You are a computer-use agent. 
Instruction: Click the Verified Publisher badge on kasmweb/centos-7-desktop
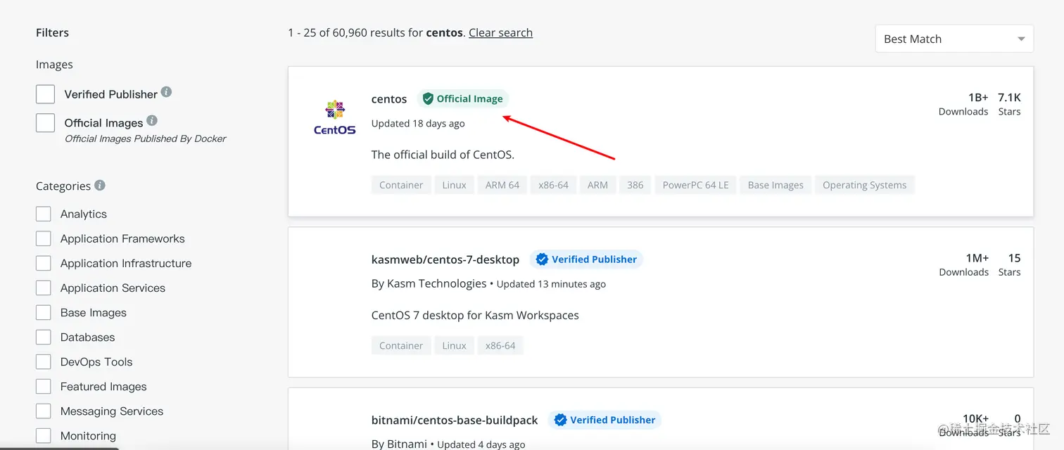click(x=586, y=259)
